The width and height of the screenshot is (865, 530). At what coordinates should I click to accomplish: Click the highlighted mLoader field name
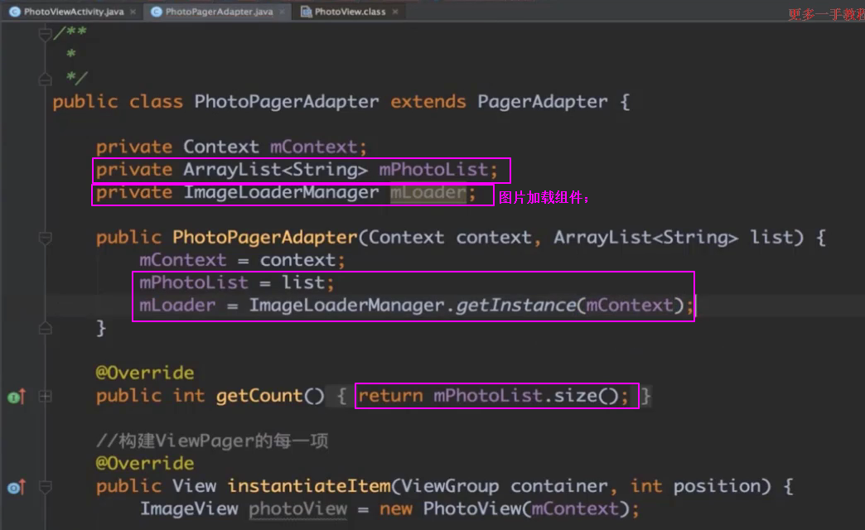click(x=428, y=192)
